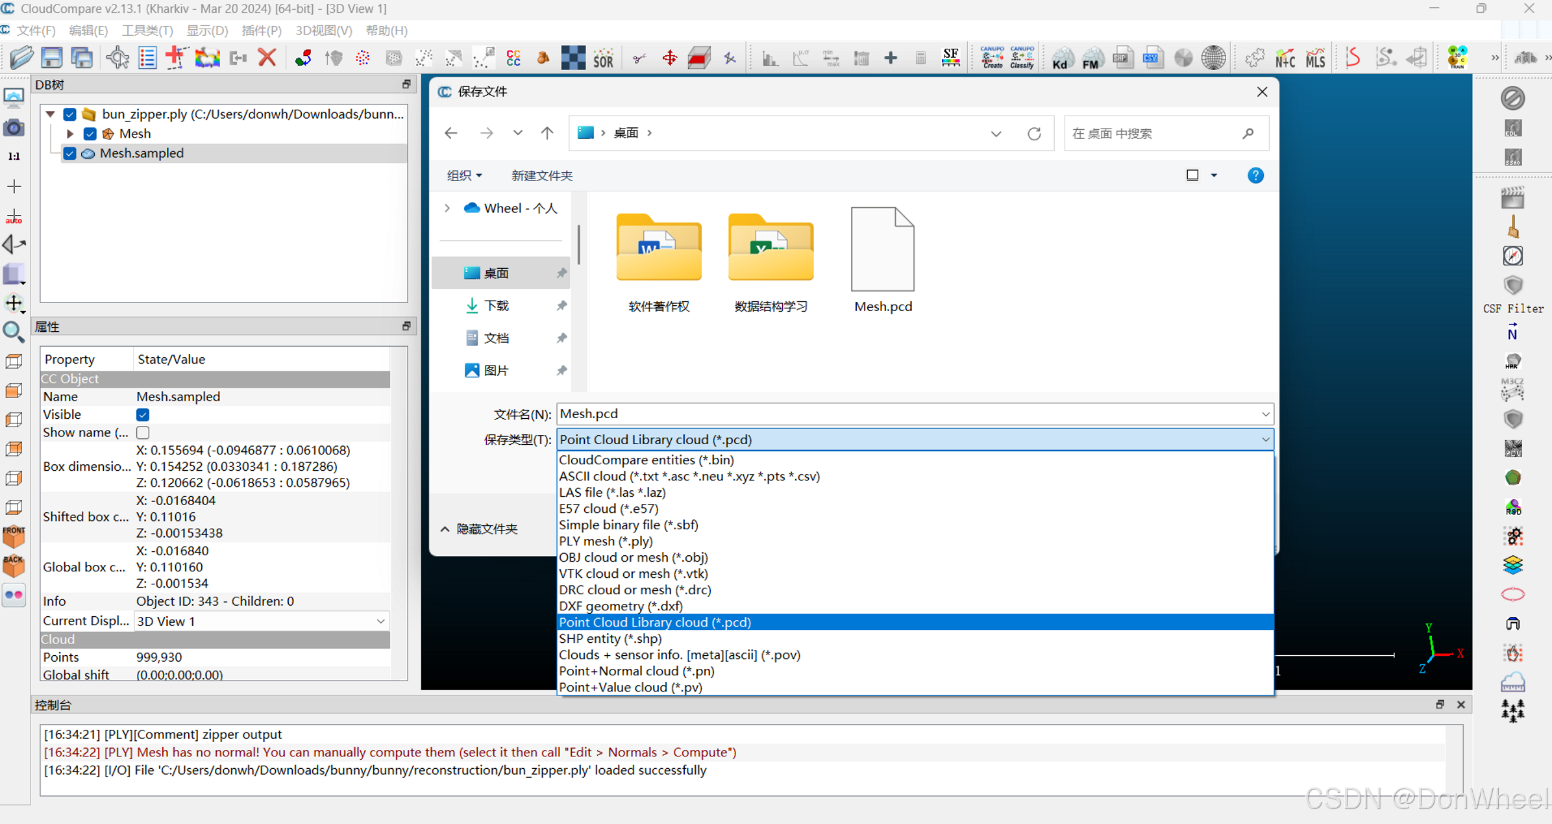Viewport: 1552px width, 824px height.
Task: Click the 新建文件夹 button
Action: pos(541,175)
